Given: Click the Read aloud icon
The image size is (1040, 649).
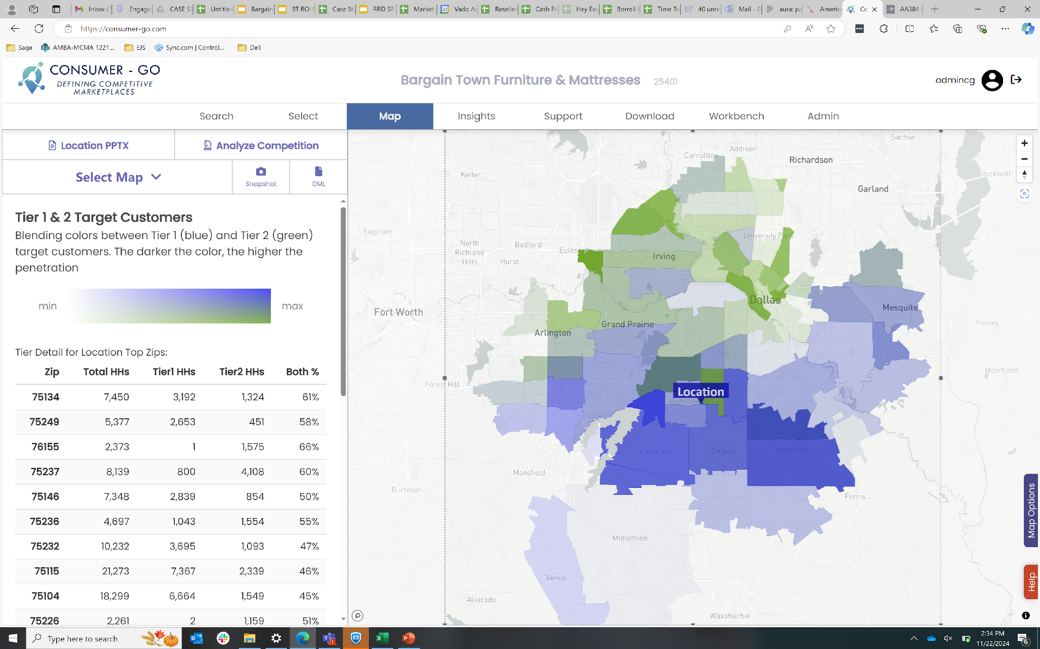Looking at the screenshot, I should [809, 29].
